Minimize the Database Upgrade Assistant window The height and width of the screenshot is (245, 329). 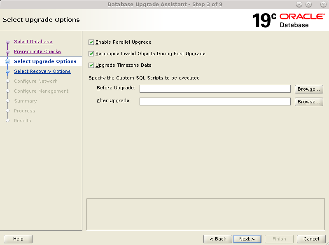[299, 5]
